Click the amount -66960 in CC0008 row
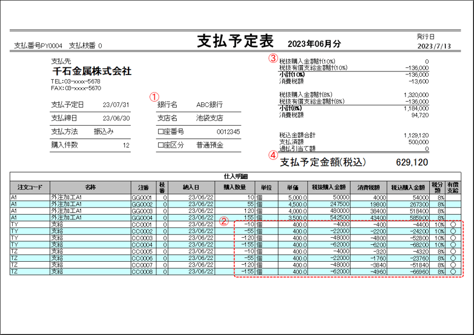The height and width of the screenshot is (335, 474). point(419,272)
